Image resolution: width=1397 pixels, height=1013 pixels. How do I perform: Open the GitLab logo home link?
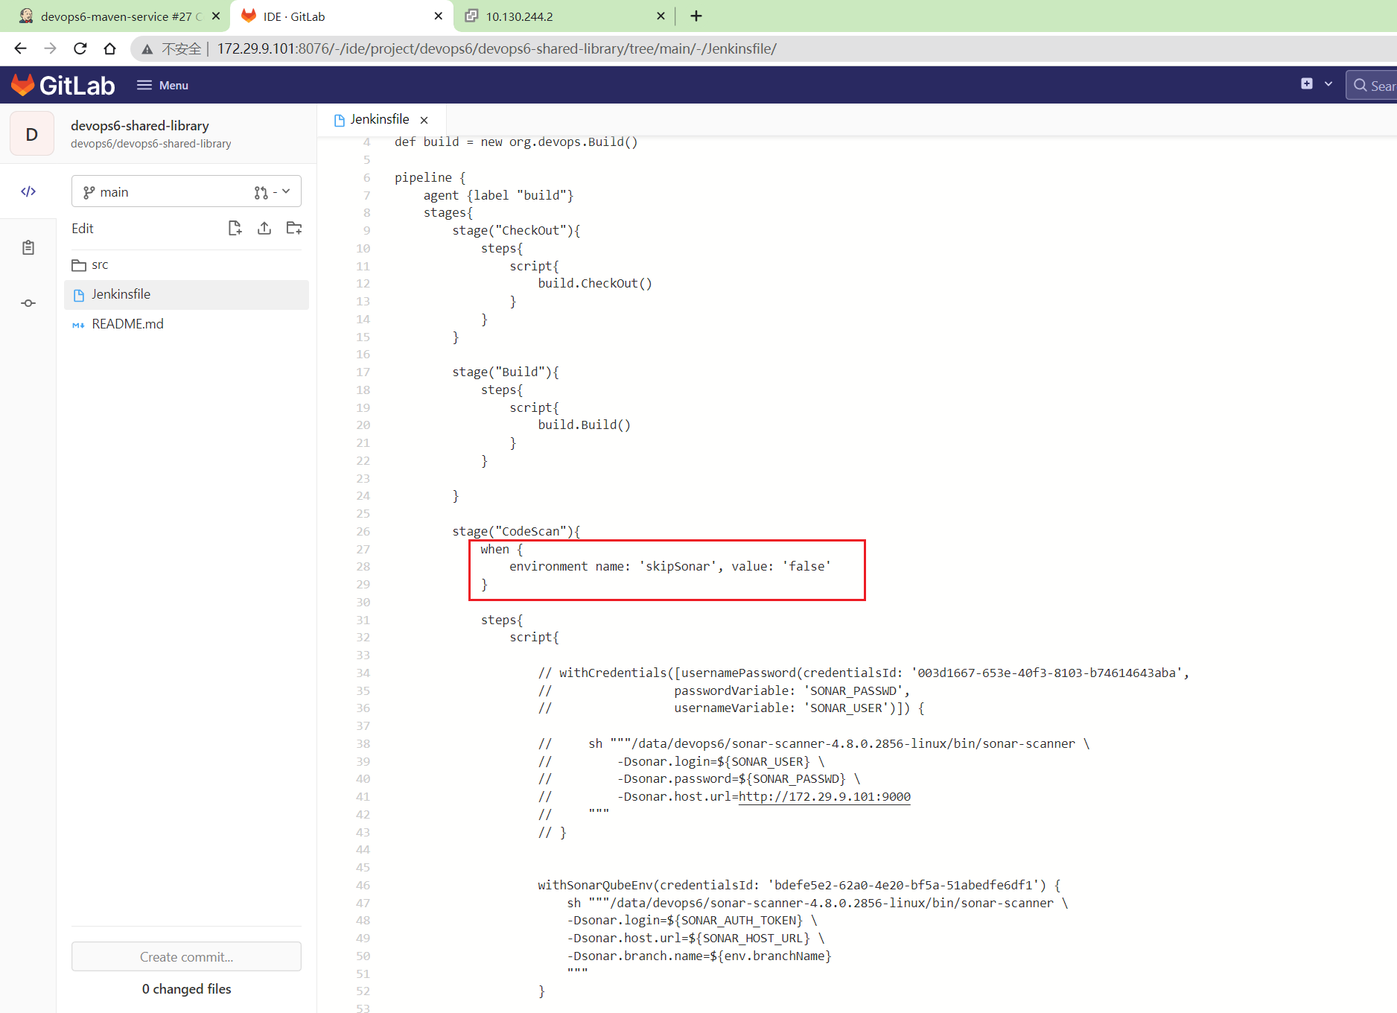point(63,85)
